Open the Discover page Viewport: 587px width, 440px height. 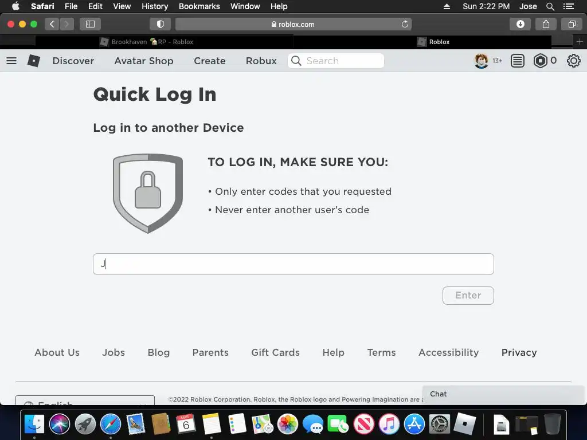(x=73, y=61)
